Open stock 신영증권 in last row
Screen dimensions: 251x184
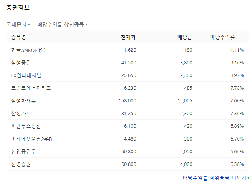pos(21,164)
